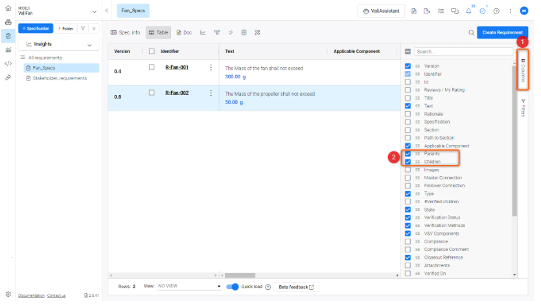541x306 pixels.
Task: Select All requirements in tree
Action: coord(45,58)
